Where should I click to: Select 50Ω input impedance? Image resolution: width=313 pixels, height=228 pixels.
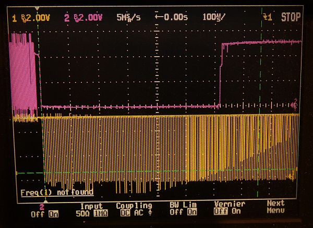[x=83, y=213]
